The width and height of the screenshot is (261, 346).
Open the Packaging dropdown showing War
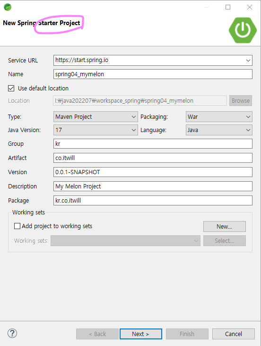point(219,117)
